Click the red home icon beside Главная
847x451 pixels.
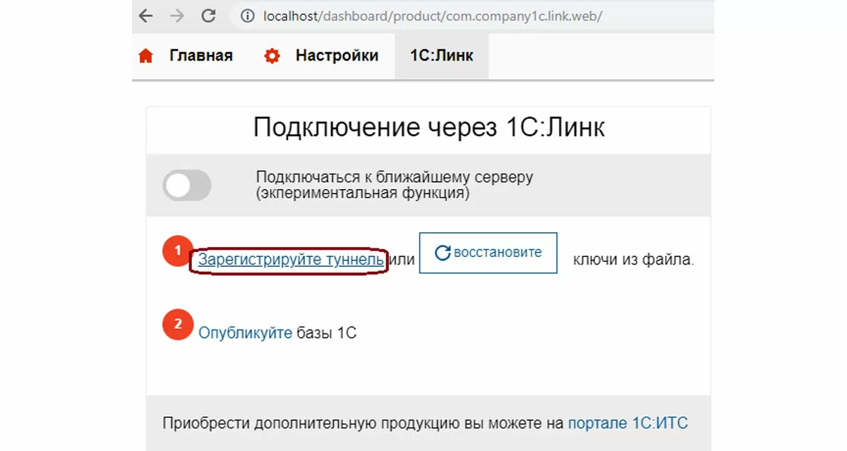[146, 56]
